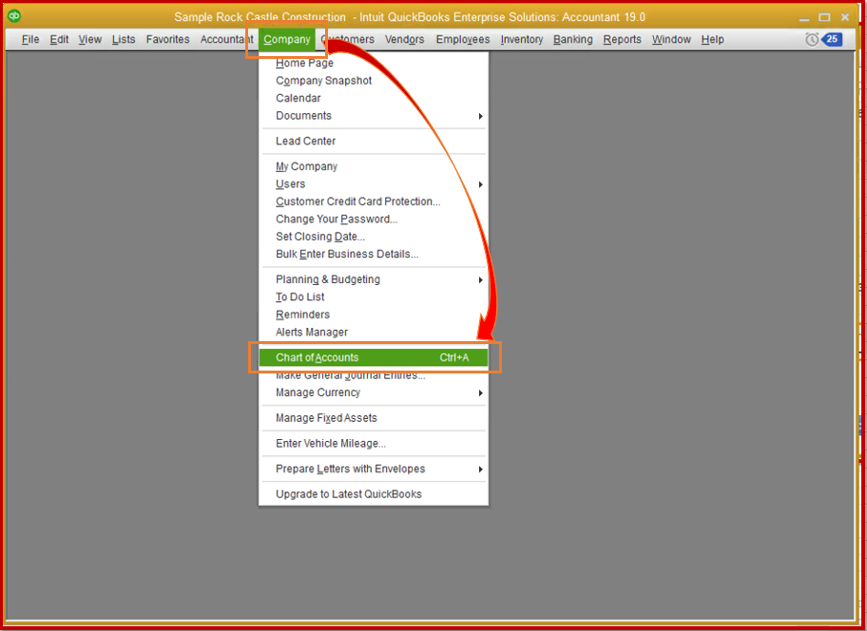Image resolution: width=867 pixels, height=631 pixels.
Task: Open the Window menu
Action: pos(671,39)
